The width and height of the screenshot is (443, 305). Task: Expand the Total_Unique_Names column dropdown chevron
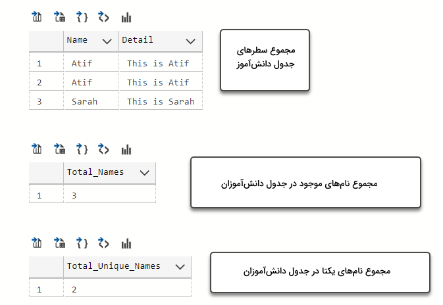pyautogui.click(x=181, y=267)
